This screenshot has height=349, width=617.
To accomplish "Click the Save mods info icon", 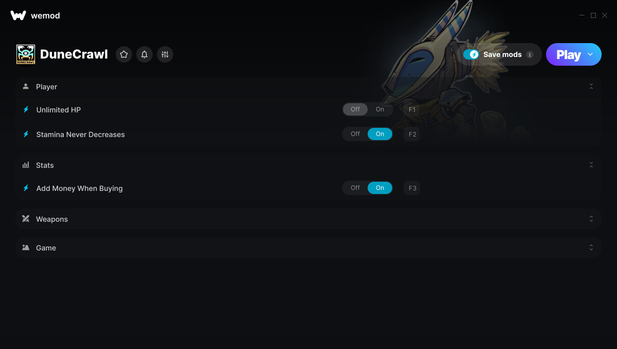I will point(530,54).
